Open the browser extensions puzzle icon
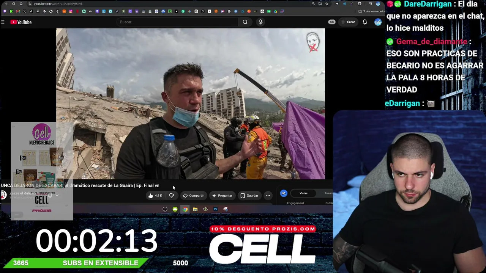The image size is (486, 273). click(x=360, y=4)
